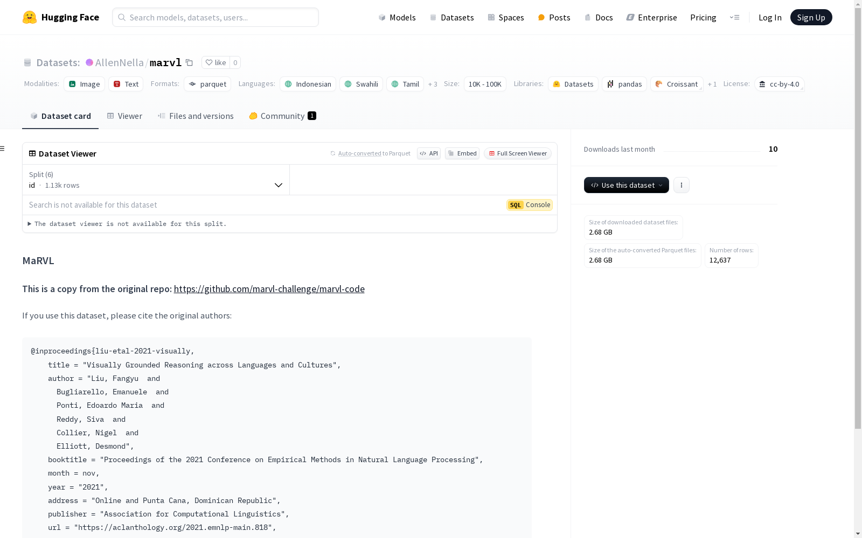The height and width of the screenshot is (538, 862).
Task: Click the marvl dataset name
Action: click(165, 62)
